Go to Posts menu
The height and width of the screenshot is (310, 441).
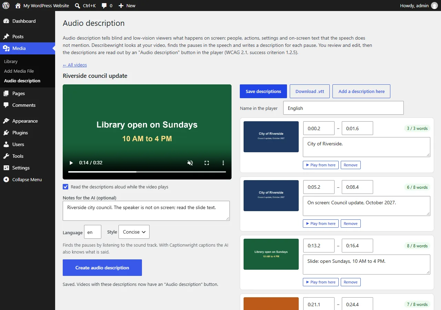pyautogui.click(x=28, y=37)
